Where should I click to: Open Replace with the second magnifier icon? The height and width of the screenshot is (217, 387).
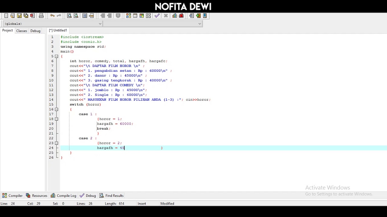click(76, 16)
